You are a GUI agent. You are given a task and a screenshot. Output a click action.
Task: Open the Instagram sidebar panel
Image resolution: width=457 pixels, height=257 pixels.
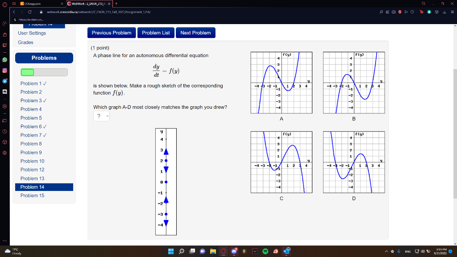coord(4,70)
